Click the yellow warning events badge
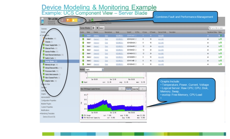This screenshot has width=230, height=139. coord(74,20)
